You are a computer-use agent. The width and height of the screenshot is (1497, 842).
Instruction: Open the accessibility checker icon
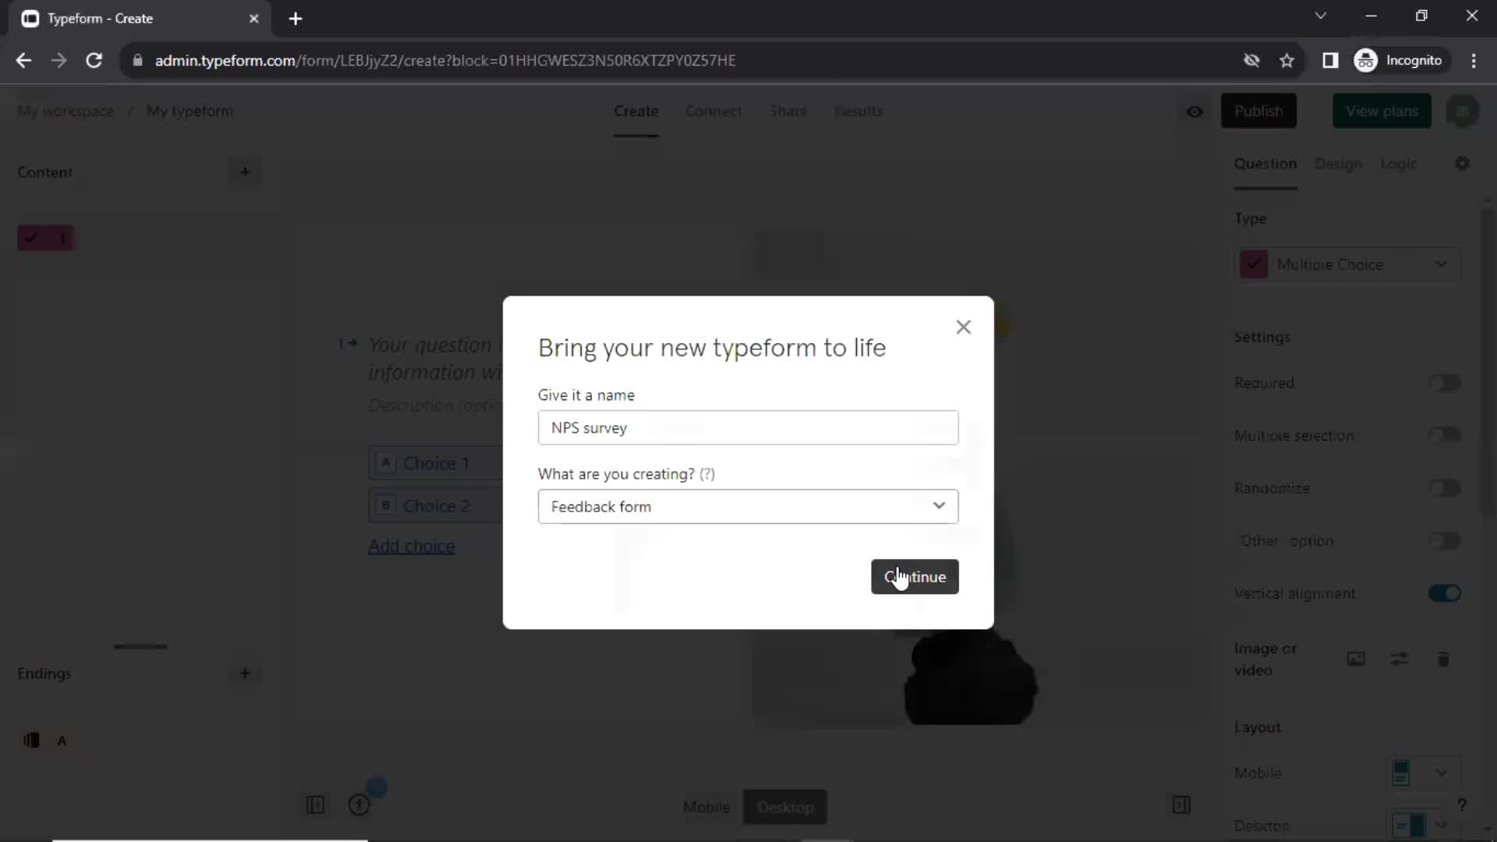[359, 805]
